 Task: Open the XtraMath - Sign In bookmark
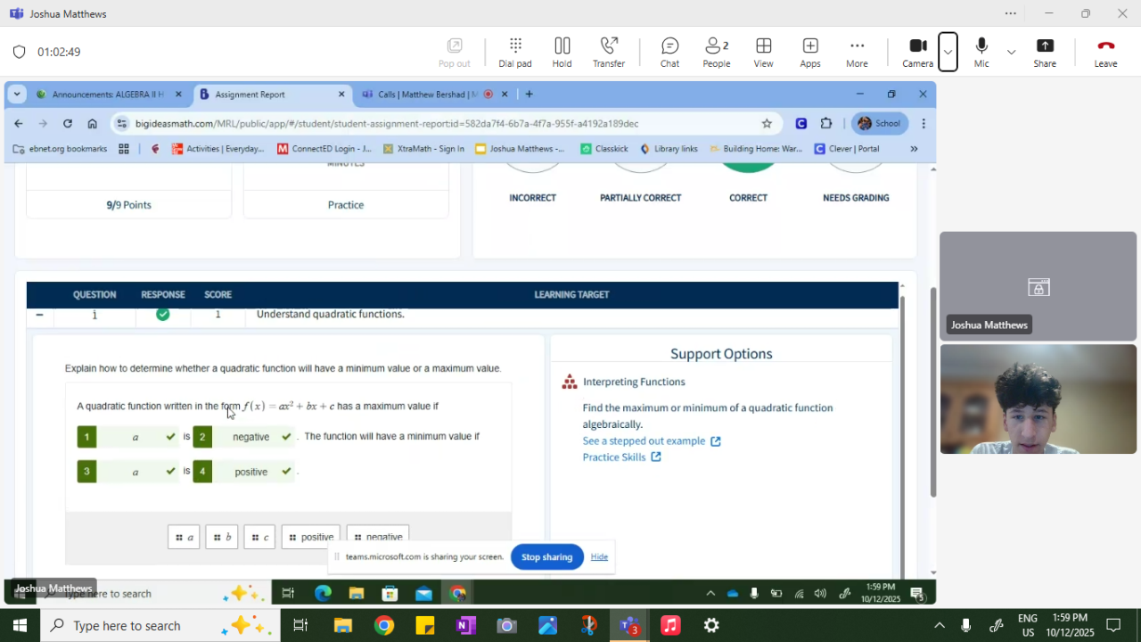pyautogui.click(x=423, y=149)
